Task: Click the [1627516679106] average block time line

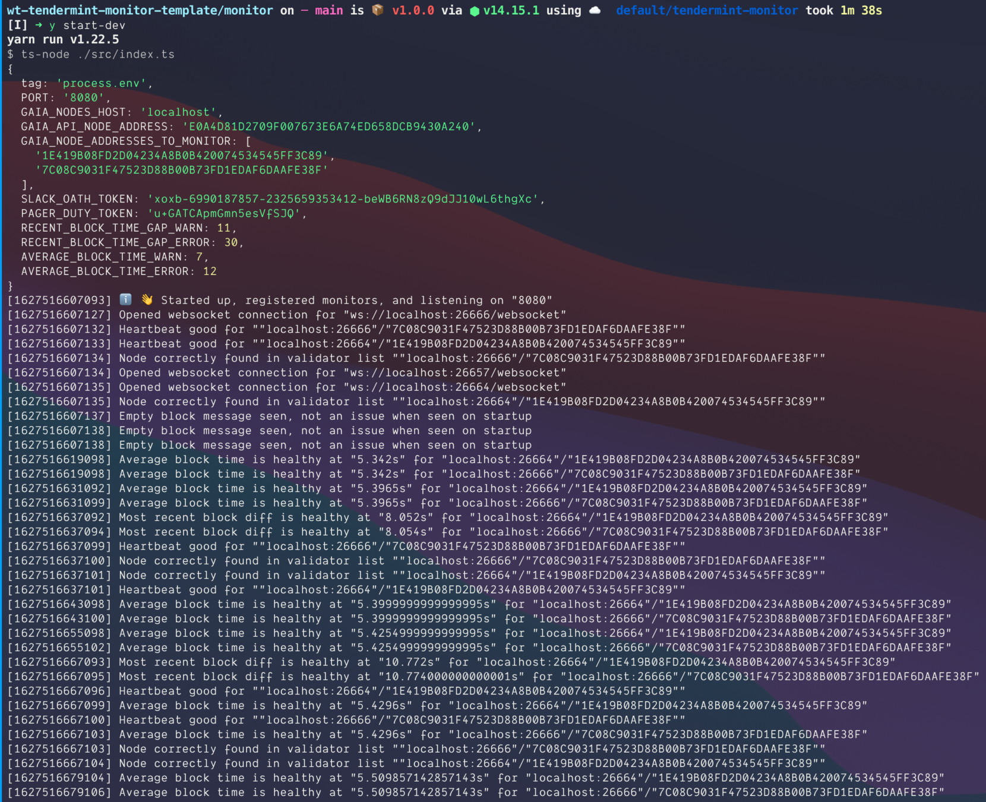Action: [x=476, y=792]
